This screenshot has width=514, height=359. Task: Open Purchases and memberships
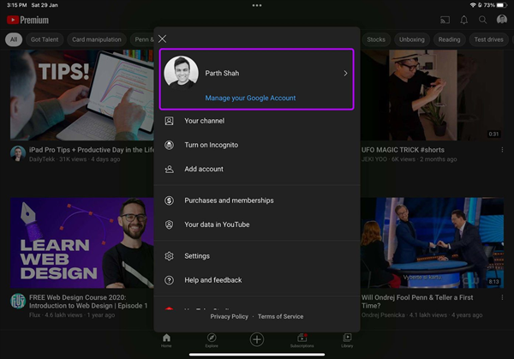pyautogui.click(x=229, y=200)
